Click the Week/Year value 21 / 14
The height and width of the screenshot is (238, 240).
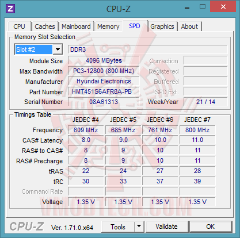[x=205, y=102]
